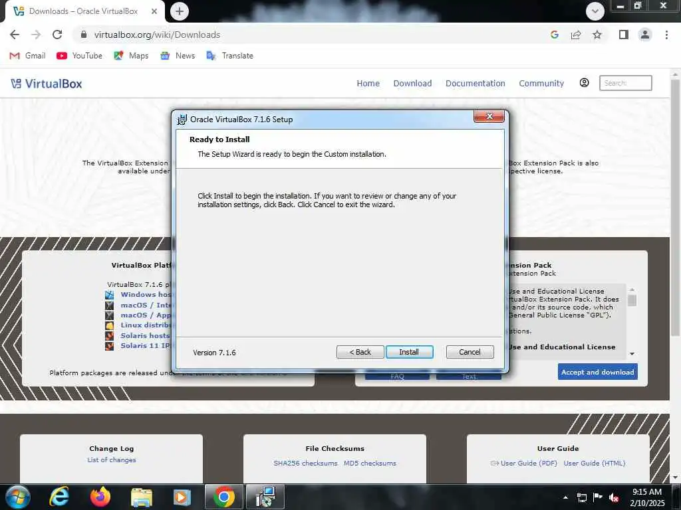This screenshot has width=681, height=510.
Task: Switch to VirtualBox installer on taskbar
Action: tap(265, 497)
